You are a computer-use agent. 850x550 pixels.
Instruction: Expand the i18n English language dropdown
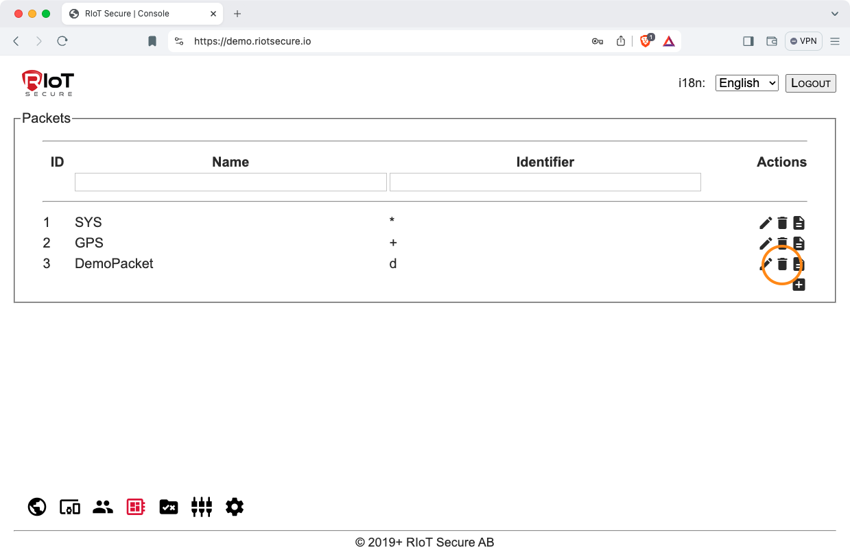tap(746, 83)
